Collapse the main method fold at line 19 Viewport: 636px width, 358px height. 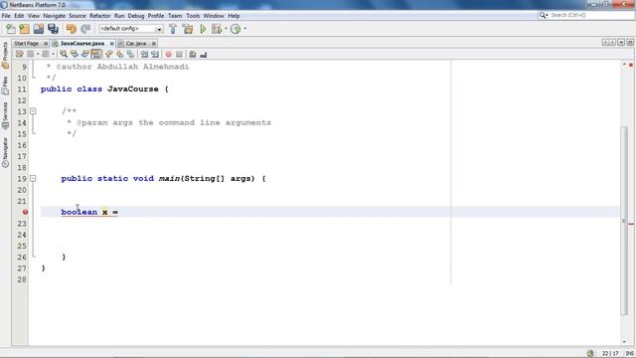[x=33, y=179]
